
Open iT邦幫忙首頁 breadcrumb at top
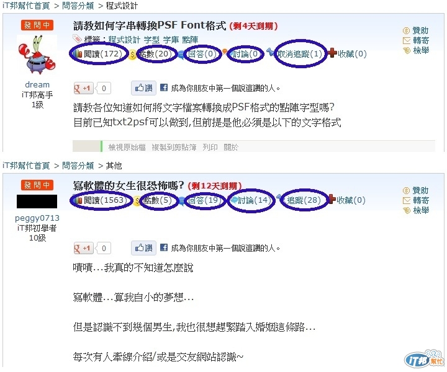27,6
